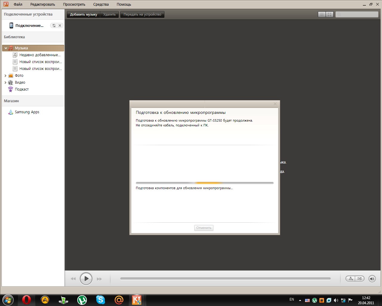The image size is (382, 306).
Task: Refresh the connecting device
Action: pos(54,26)
